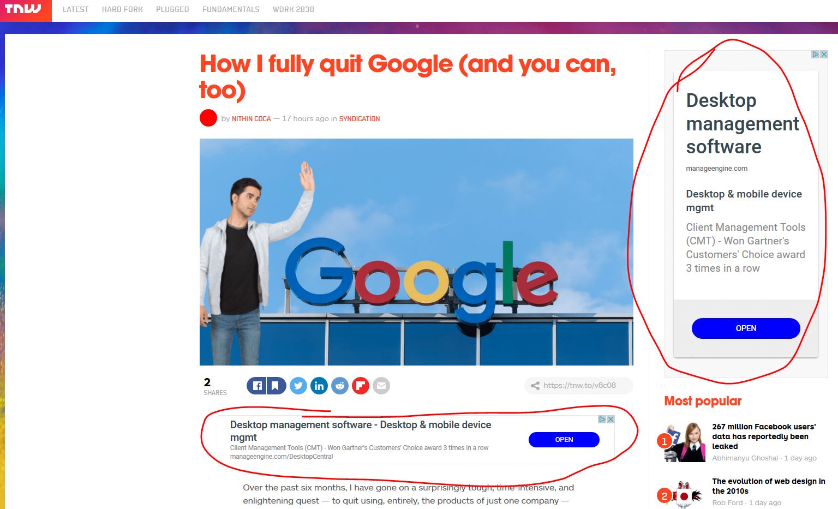Close the inline banner ad

(611, 420)
